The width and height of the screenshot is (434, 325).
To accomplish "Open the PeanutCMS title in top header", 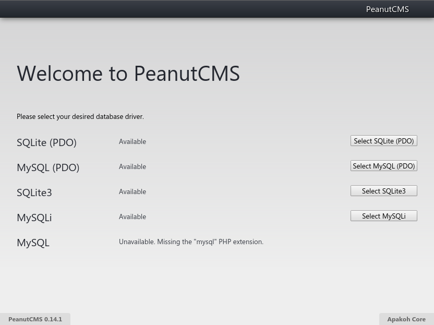I will (x=387, y=9).
